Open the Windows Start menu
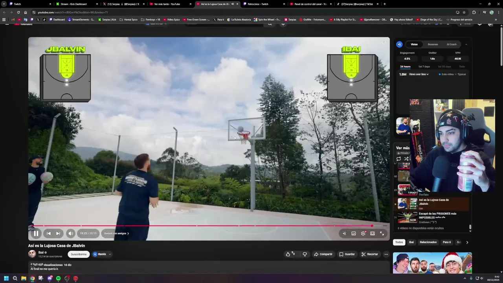The image size is (503, 283). (6, 278)
